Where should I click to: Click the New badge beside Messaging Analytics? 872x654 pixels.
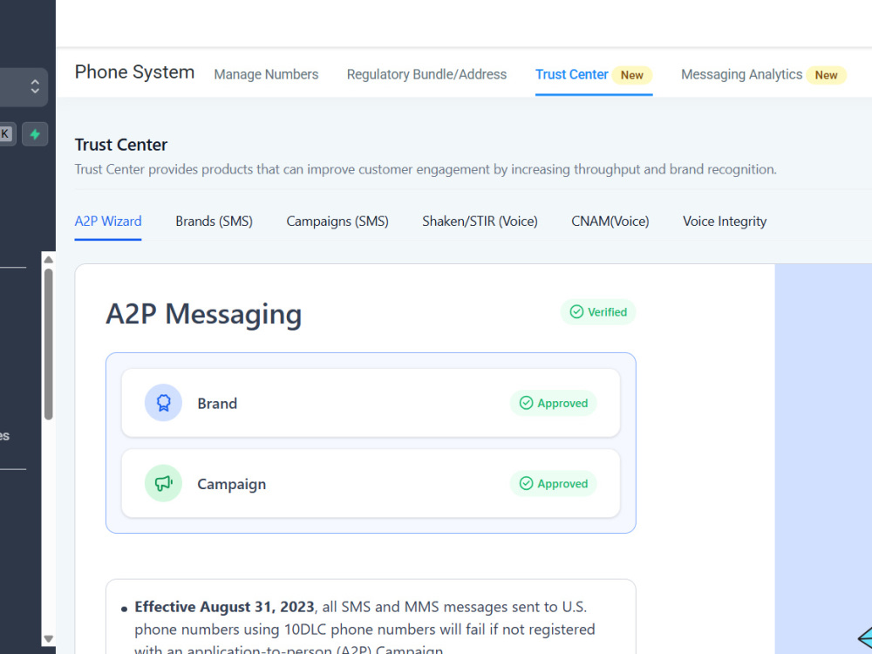[x=827, y=75]
